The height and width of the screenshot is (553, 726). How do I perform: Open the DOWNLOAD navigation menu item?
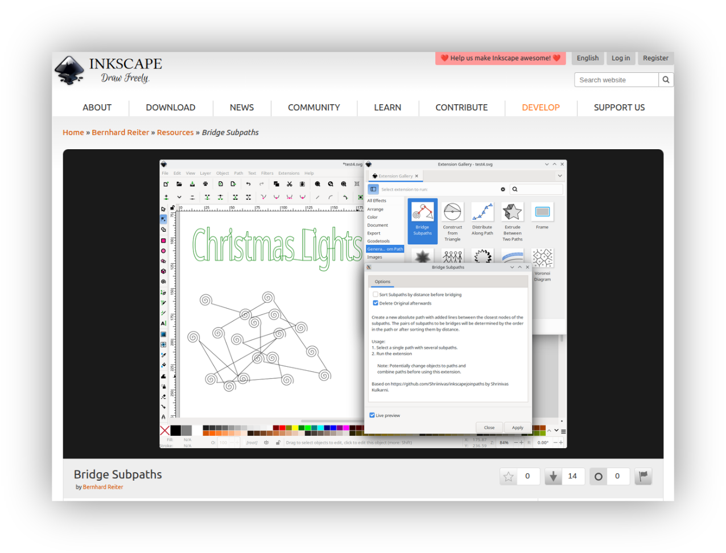coord(170,108)
